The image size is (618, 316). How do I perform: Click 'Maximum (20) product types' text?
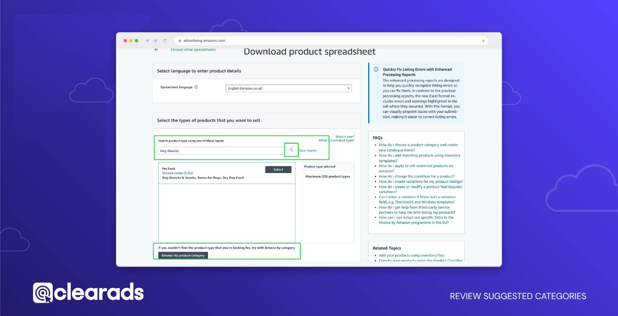pyautogui.click(x=328, y=176)
